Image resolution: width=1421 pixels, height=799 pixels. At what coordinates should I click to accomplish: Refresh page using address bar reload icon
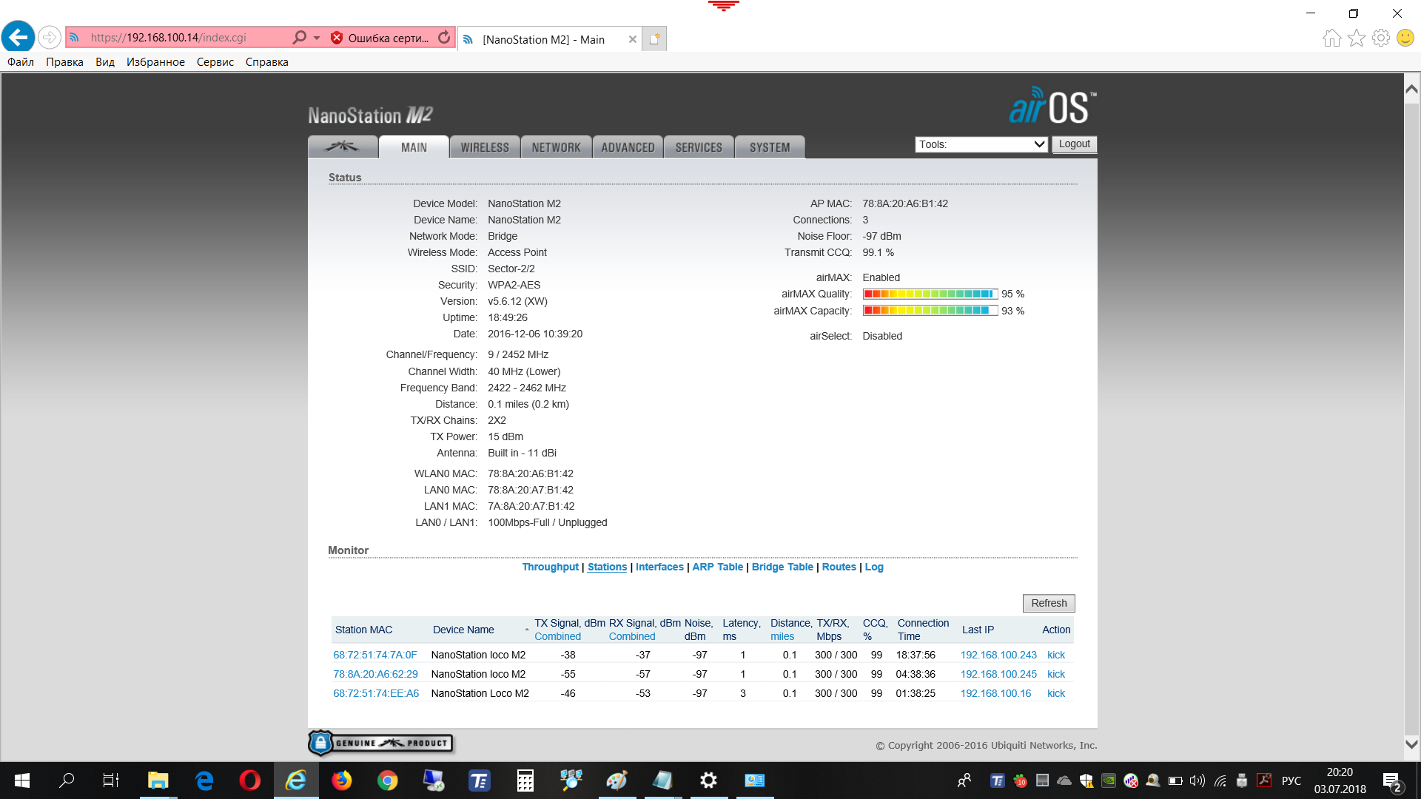coord(444,38)
